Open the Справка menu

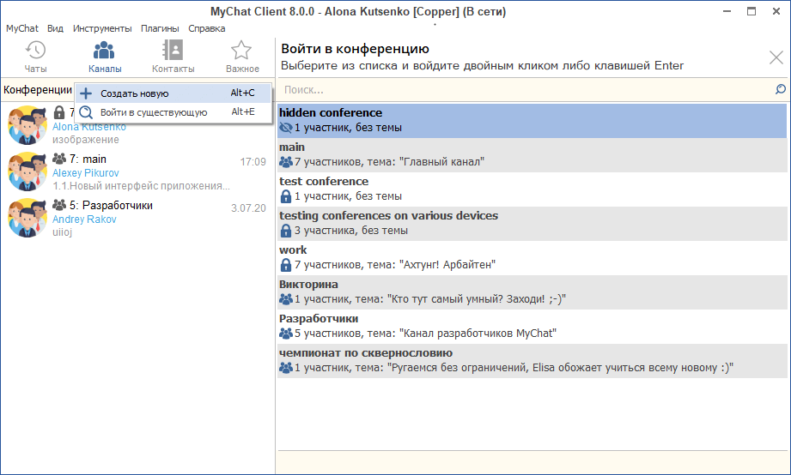(207, 28)
